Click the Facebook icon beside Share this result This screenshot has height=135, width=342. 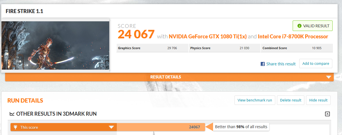pyautogui.click(x=263, y=64)
